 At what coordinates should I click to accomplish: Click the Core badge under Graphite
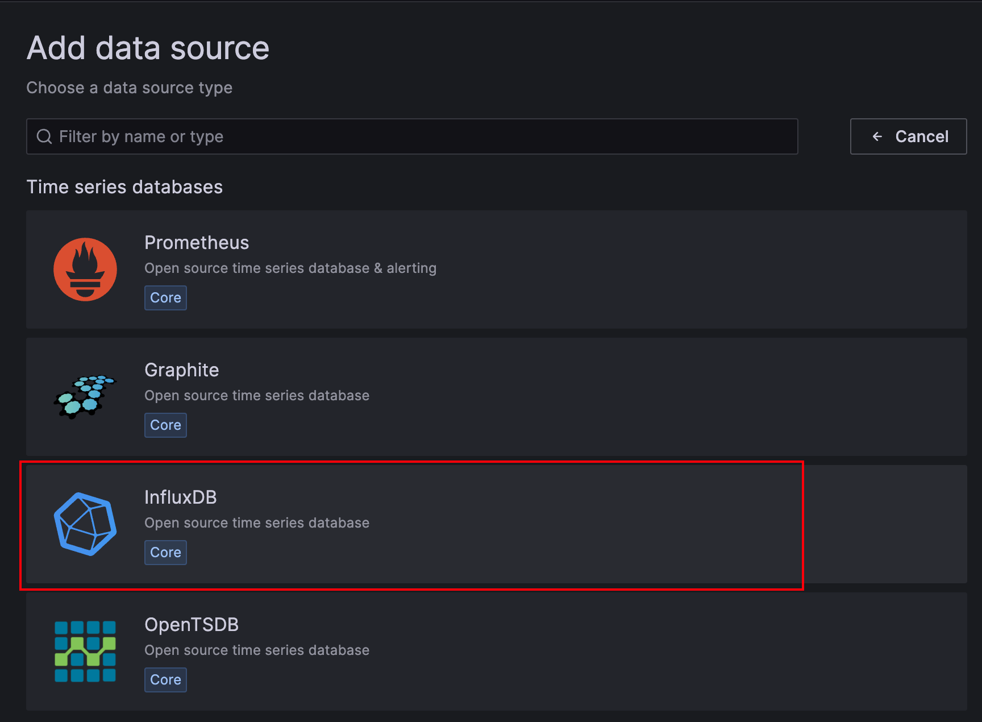coord(165,425)
